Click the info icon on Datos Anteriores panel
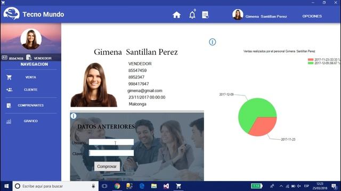Screen dimensions: 341x191 click(x=74, y=116)
